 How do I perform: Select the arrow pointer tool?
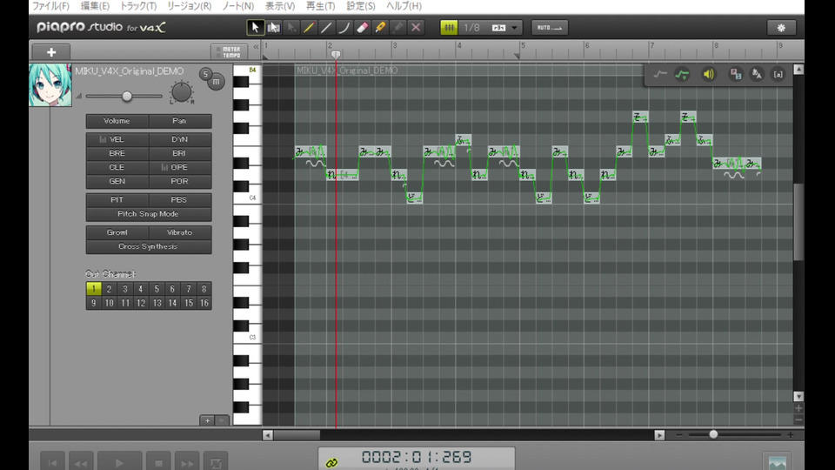[x=255, y=27]
